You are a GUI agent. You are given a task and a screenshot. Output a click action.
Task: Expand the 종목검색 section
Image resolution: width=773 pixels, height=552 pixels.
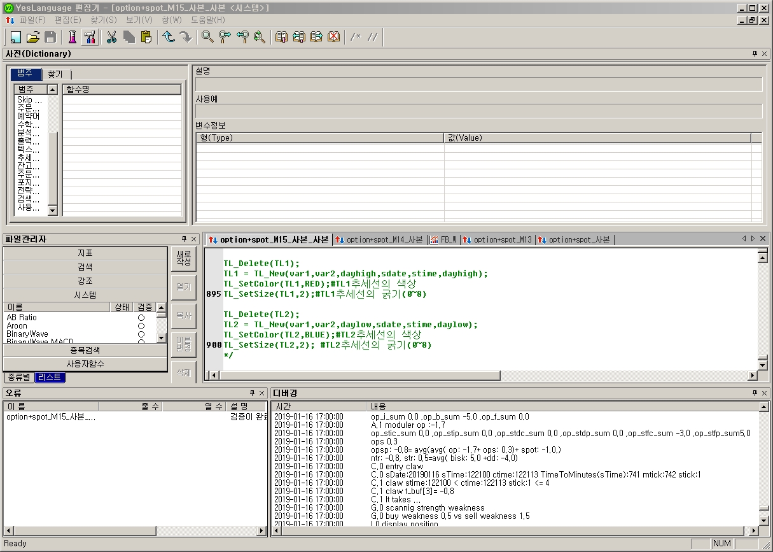pyautogui.click(x=85, y=350)
